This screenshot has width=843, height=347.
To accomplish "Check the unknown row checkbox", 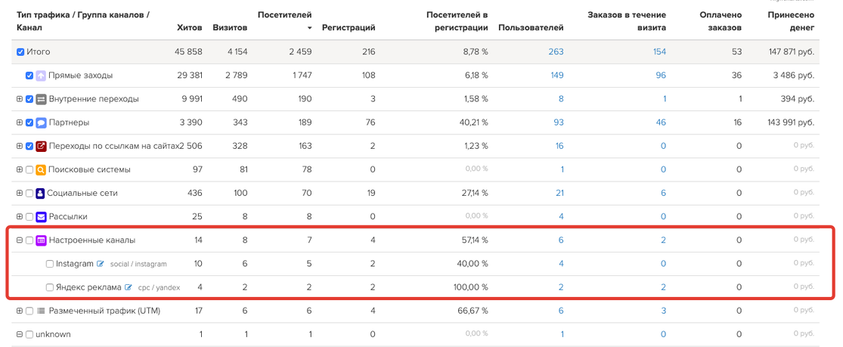I will point(29,334).
